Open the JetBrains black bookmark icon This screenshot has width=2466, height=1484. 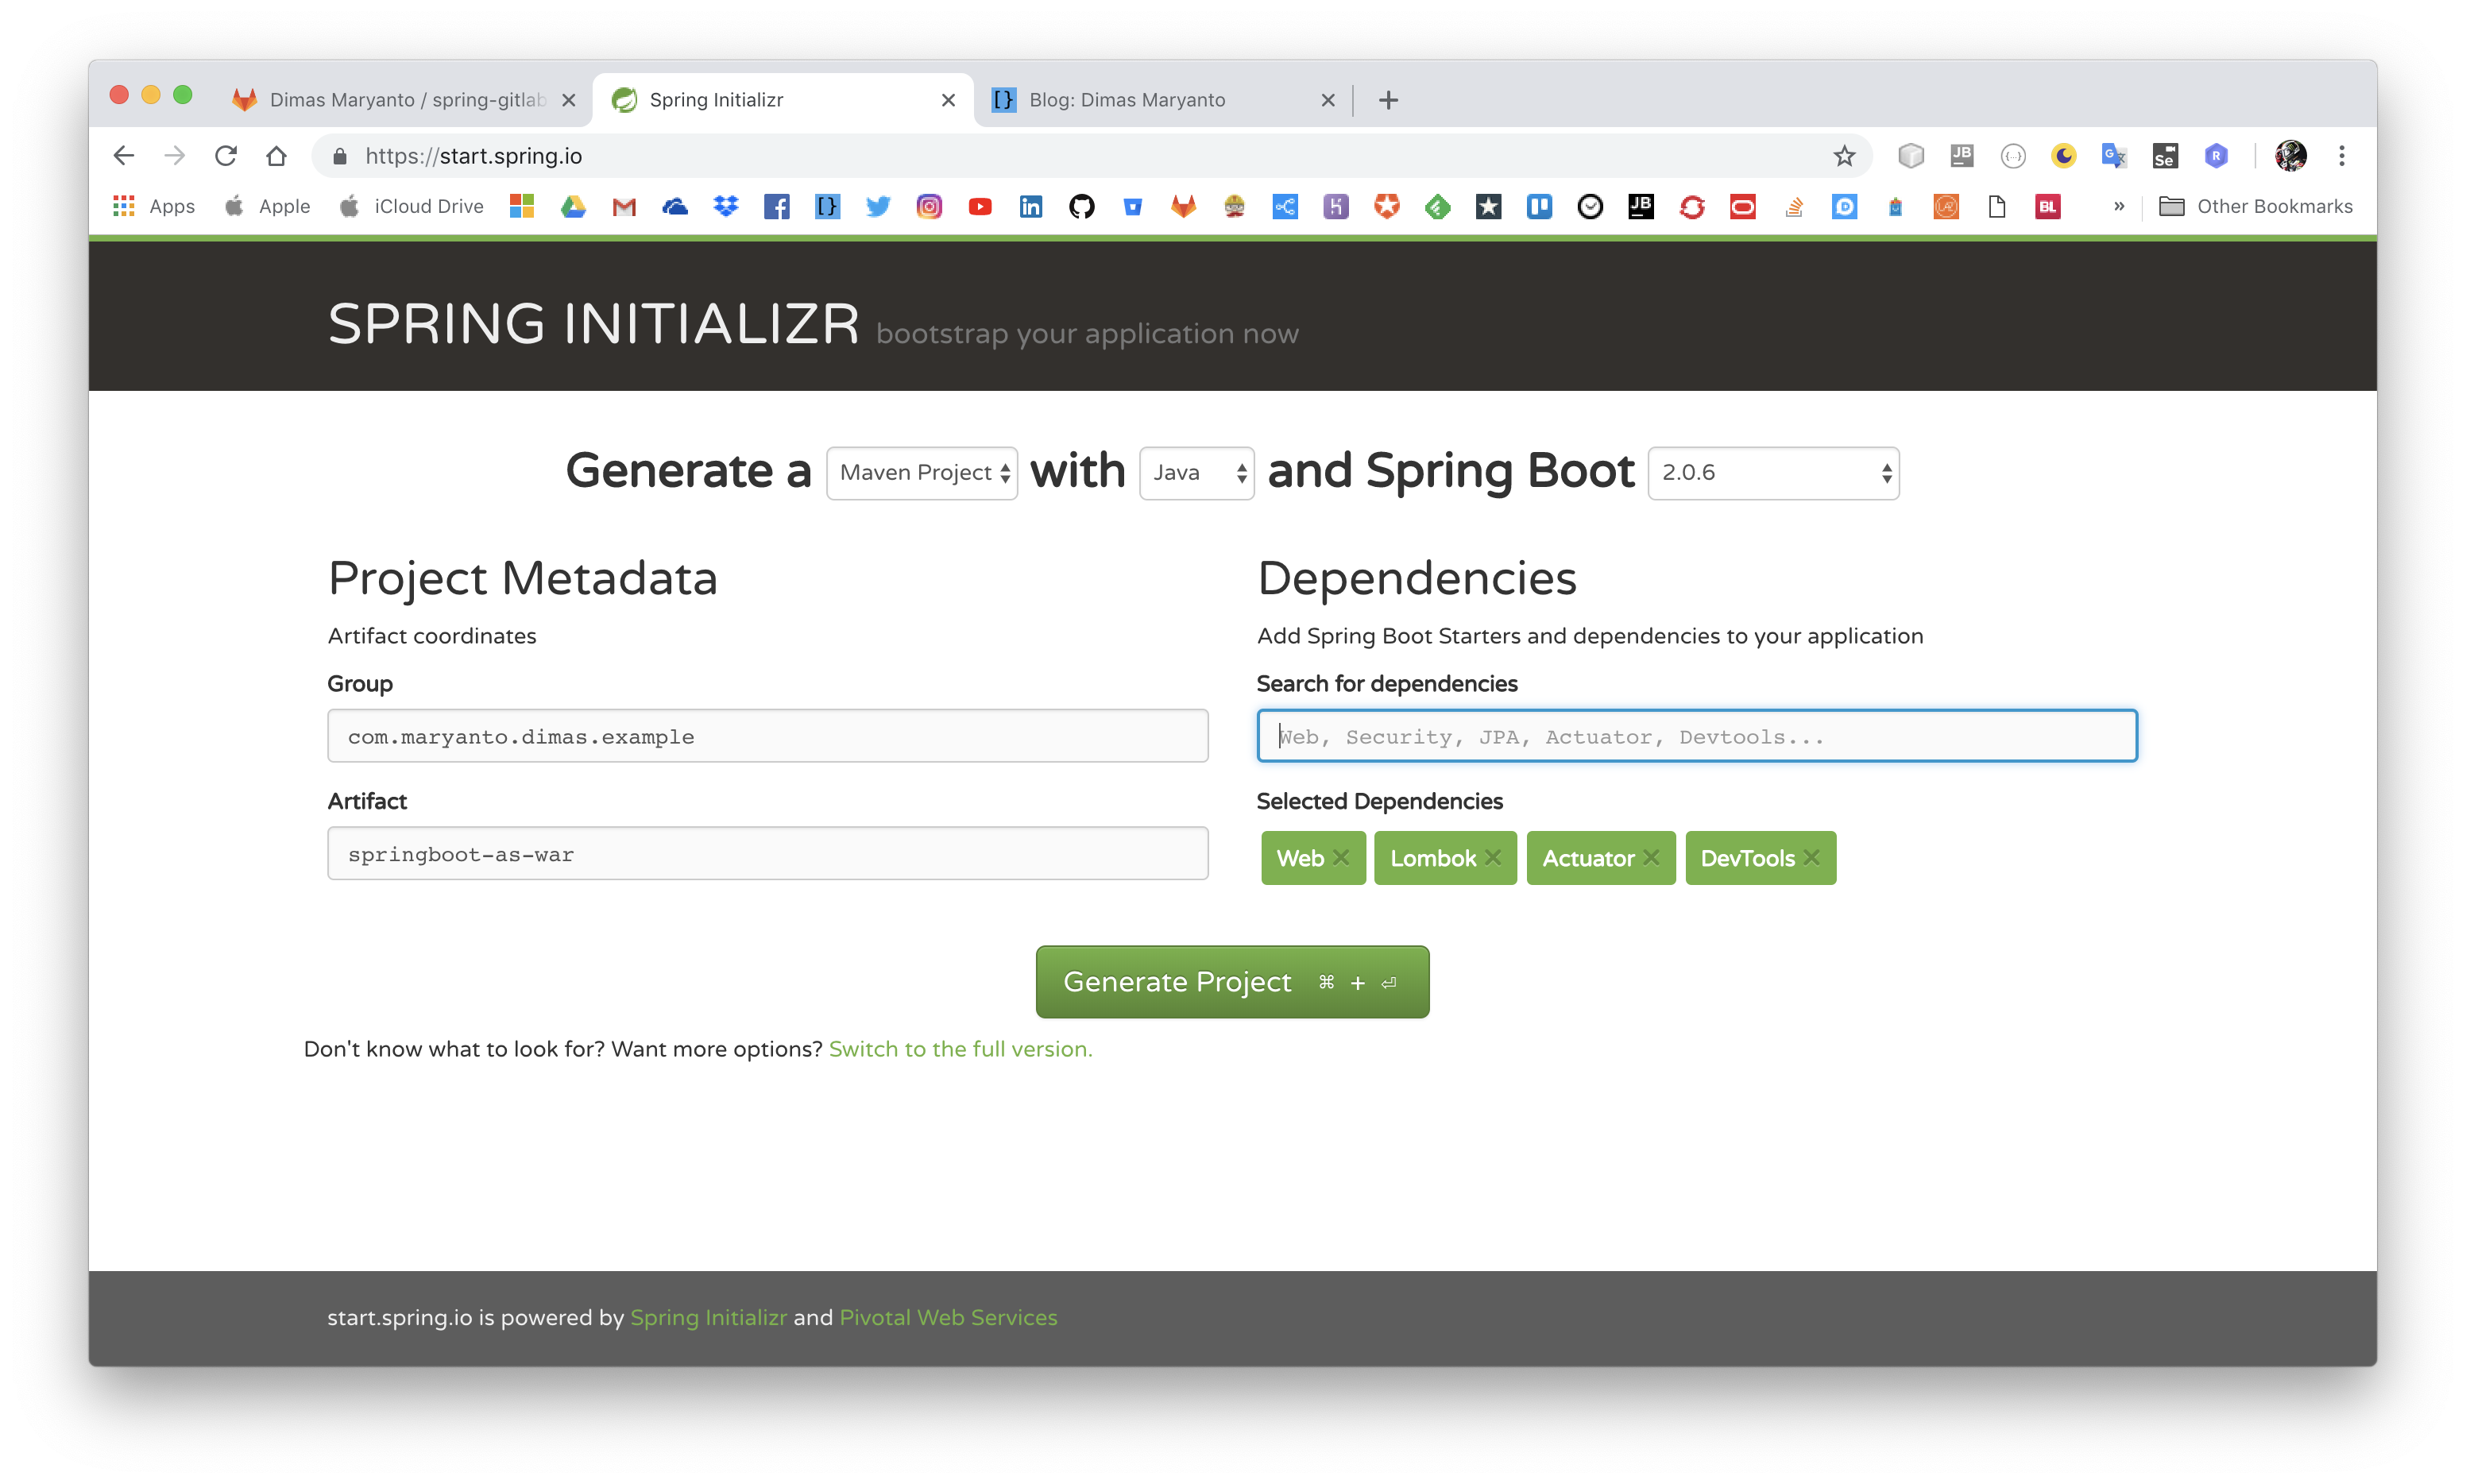tap(1641, 207)
